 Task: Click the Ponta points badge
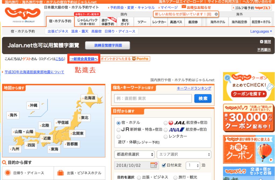(125, 59)
